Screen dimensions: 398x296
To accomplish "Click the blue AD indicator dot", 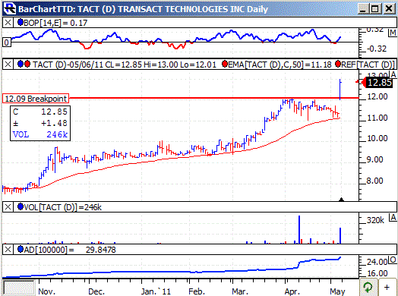I will click(21, 250).
